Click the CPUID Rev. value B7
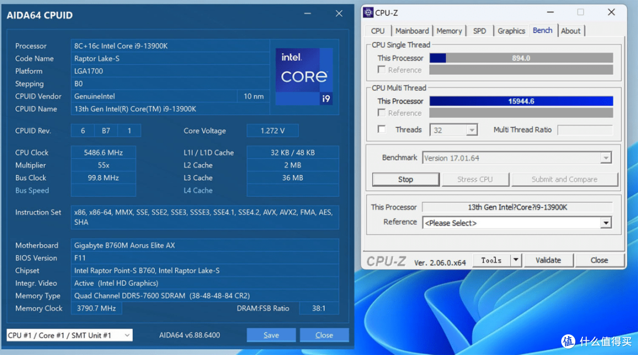Viewport: 638px width, 355px height. pyautogui.click(x=106, y=131)
